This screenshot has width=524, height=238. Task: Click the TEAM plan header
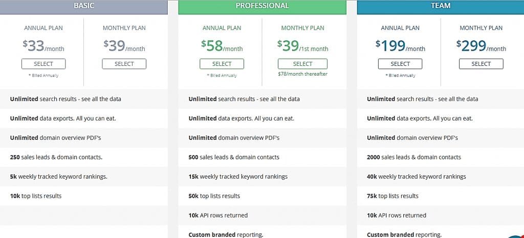click(441, 6)
